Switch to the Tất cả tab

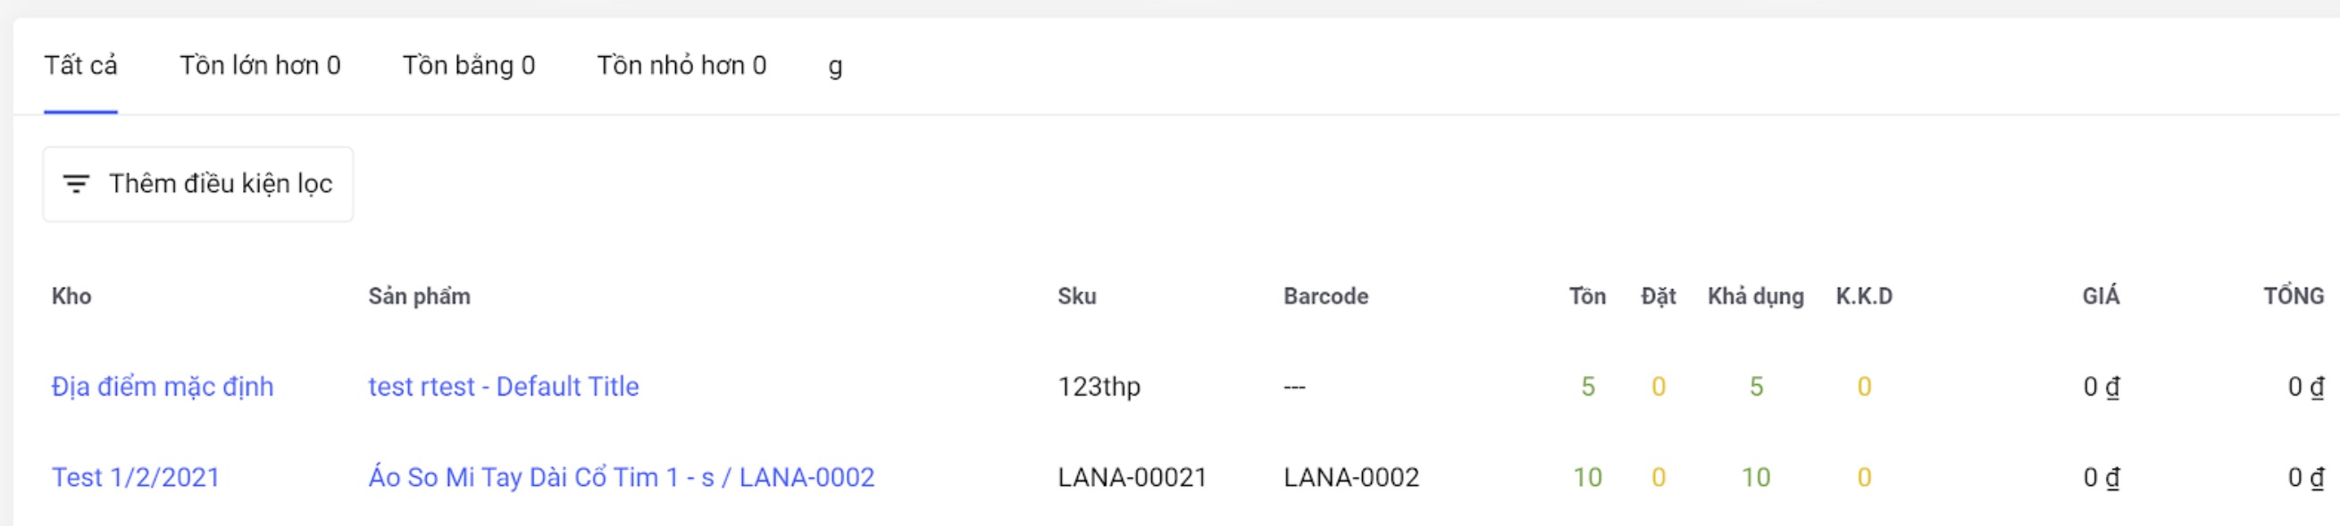click(x=81, y=65)
